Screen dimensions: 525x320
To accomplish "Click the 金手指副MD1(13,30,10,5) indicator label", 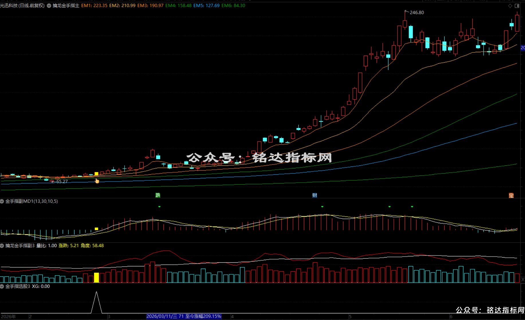I will tap(32, 201).
